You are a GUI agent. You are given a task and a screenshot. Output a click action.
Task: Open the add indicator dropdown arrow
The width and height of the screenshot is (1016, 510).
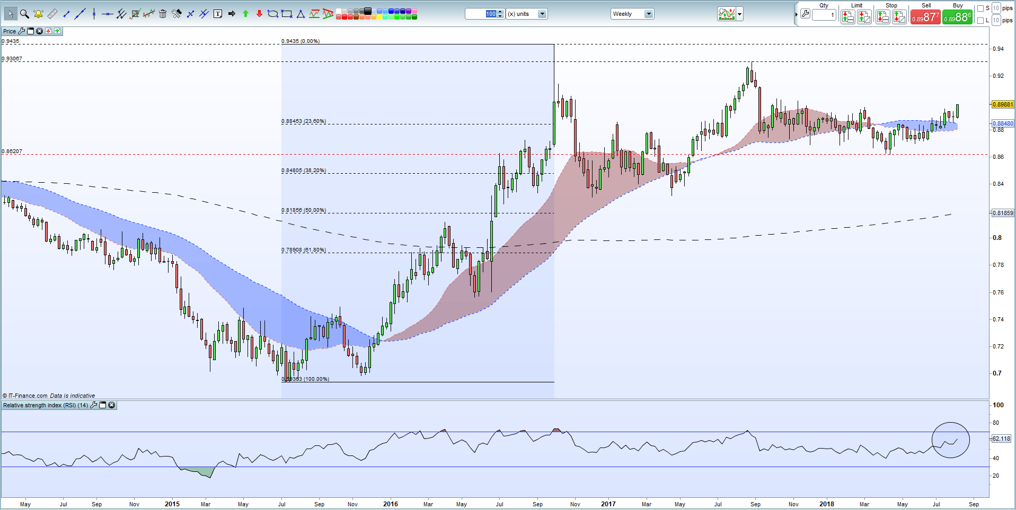point(740,14)
